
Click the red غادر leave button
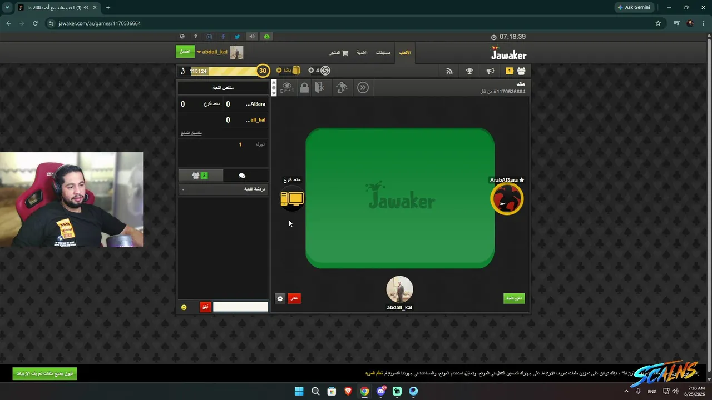pos(294,298)
